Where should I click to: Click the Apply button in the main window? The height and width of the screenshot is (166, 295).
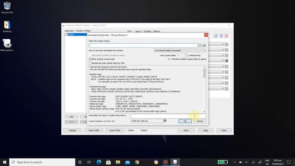206,130
